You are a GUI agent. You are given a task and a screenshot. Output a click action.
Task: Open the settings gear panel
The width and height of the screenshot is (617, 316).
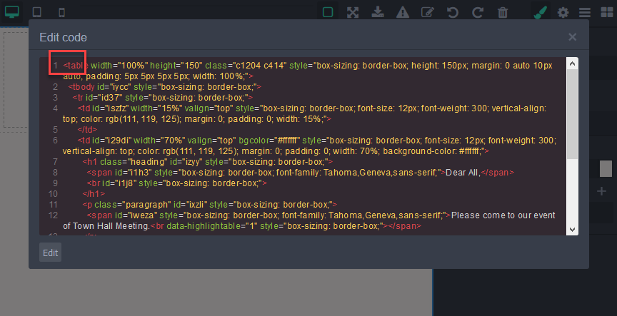point(563,12)
